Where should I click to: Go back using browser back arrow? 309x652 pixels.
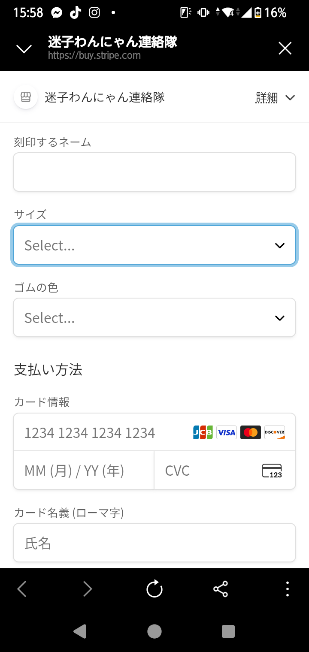pos(22,589)
